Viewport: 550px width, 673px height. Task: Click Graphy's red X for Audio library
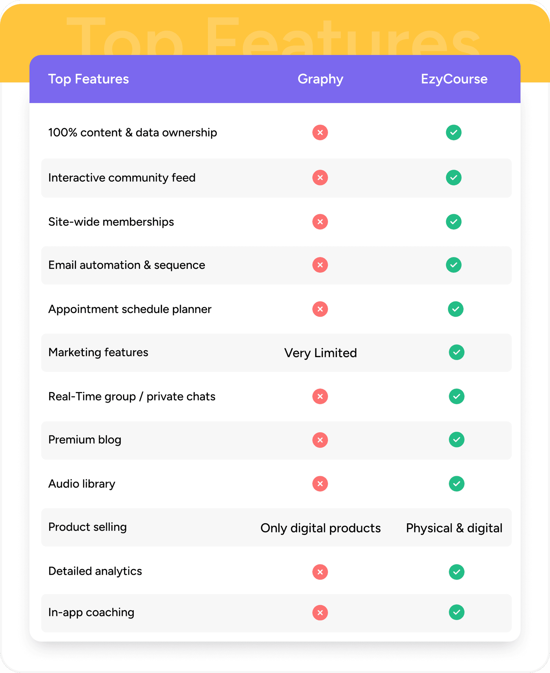pyautogui.click(x=320, y=484)
